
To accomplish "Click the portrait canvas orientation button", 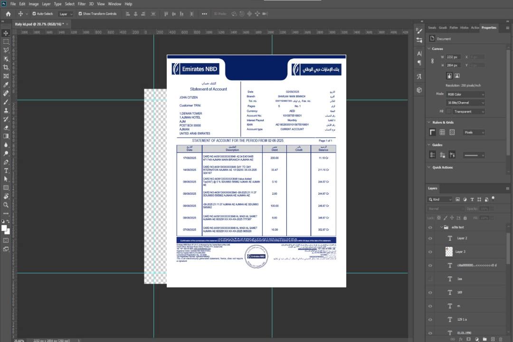I will [x=449, y=76].
